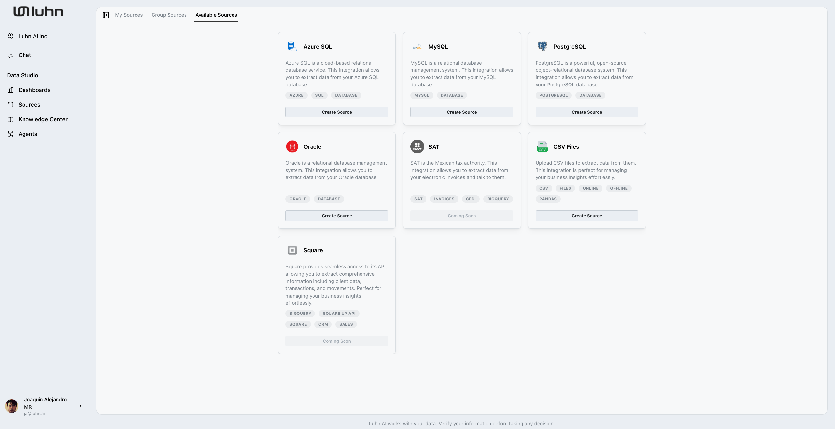Viewport: 835px width, 429px height.
Task: Click the SQL tag on Azure card
Action: click(319, 95)
